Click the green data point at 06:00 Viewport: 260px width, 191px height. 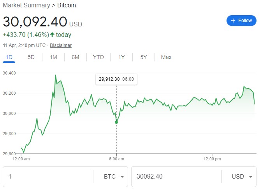click(116, 122)
